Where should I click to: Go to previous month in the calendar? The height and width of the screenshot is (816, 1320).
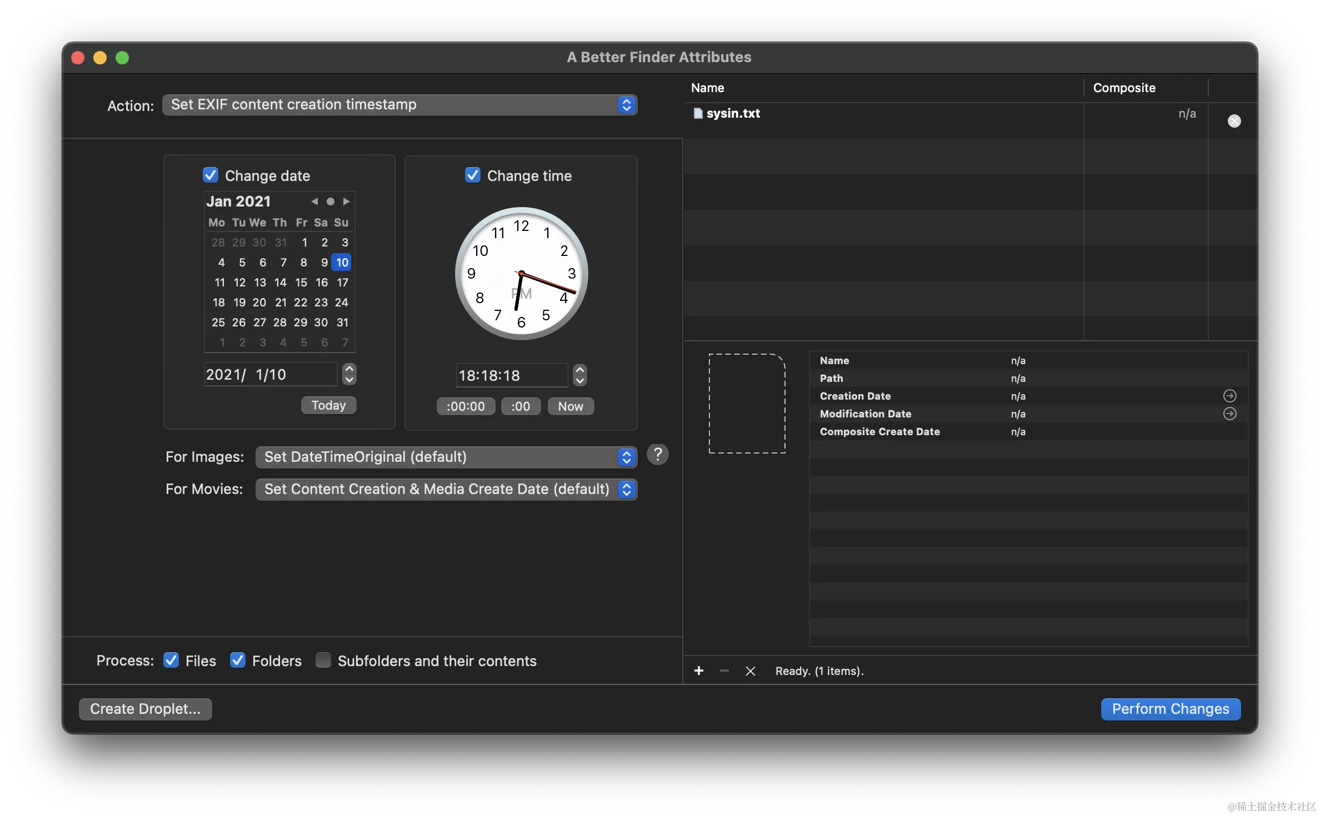coord(314,201)
